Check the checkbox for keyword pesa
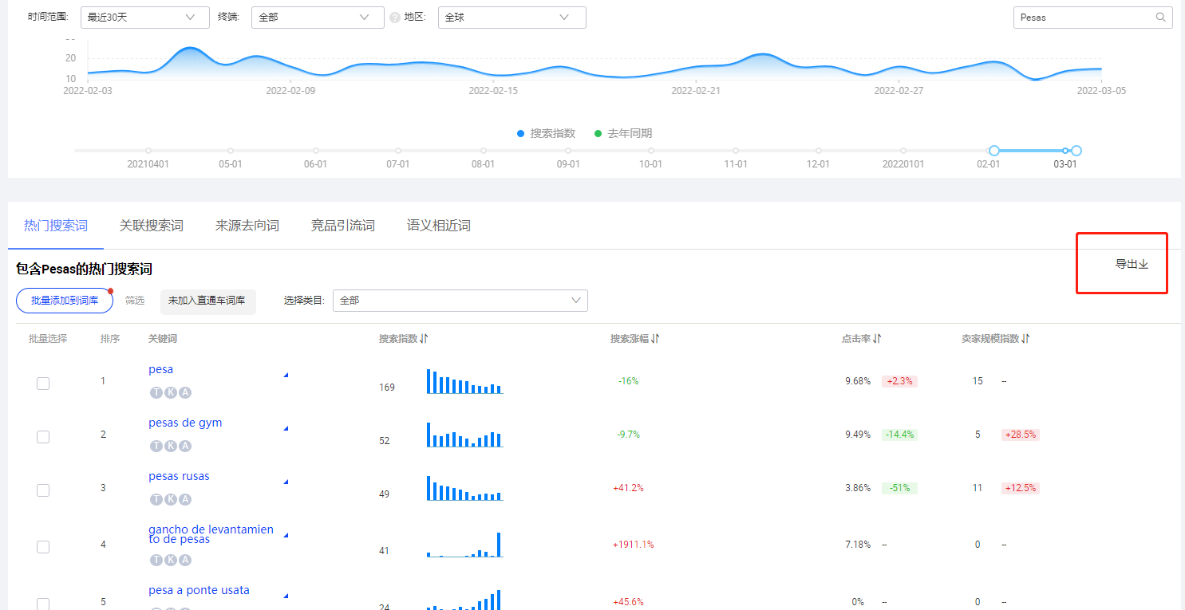This screenshot has width=1185, height=610. [43, 383]
